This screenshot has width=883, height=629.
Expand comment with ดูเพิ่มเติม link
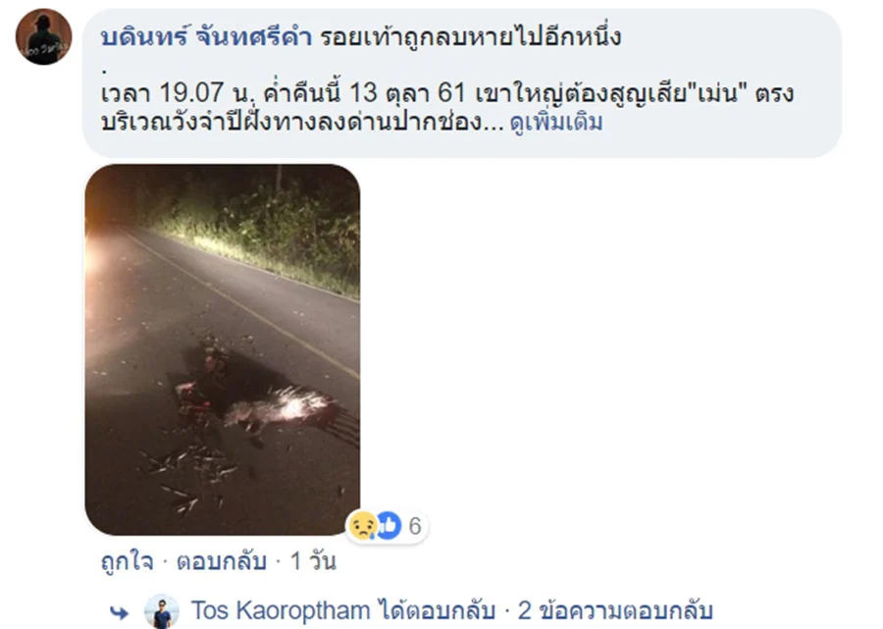pos(556,122)
